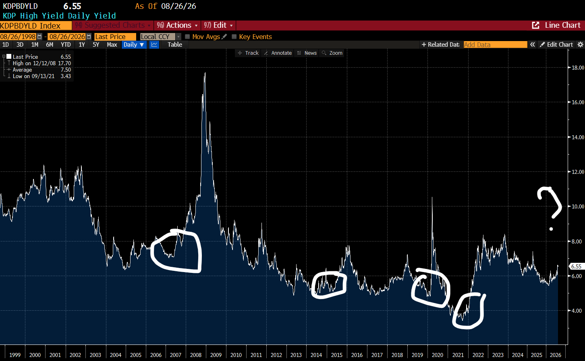This screenshot has height=361, width=585.
Task: Click the Related Data button
Action: [x=440, y=45]
